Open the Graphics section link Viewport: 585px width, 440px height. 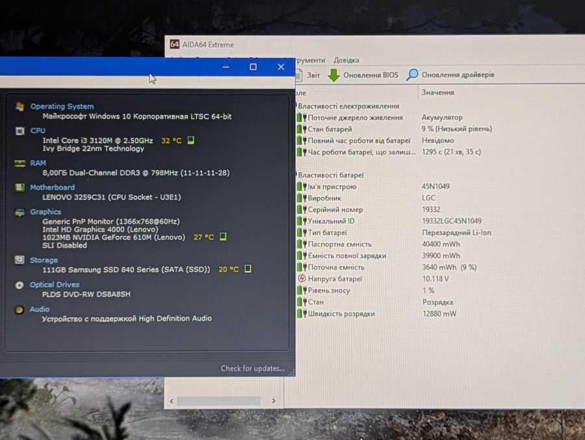[45, 212]
